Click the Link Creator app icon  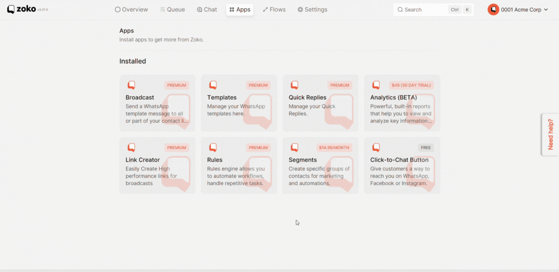[131, 148]
